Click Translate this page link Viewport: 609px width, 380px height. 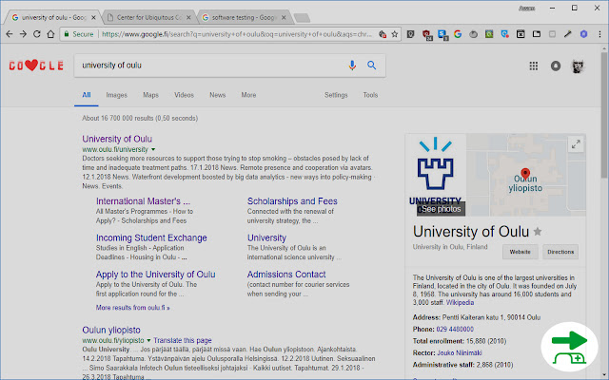[182, 340]
